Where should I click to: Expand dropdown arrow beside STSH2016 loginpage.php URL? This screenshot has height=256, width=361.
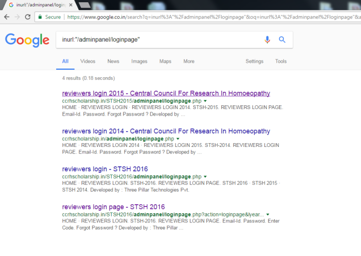point(205,177)
